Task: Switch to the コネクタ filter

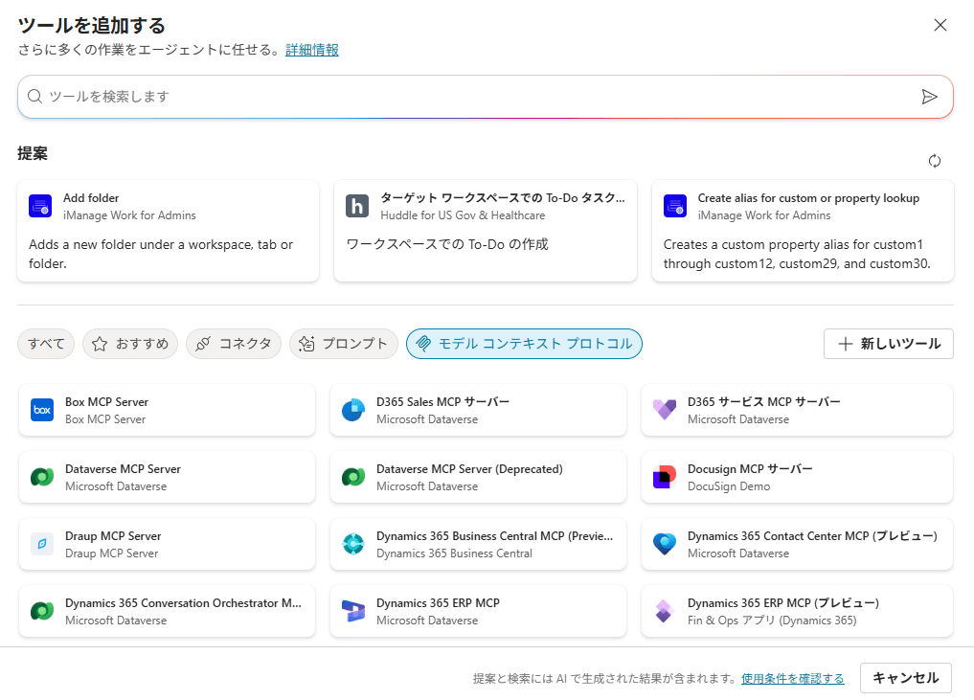Action: point(234,344)
